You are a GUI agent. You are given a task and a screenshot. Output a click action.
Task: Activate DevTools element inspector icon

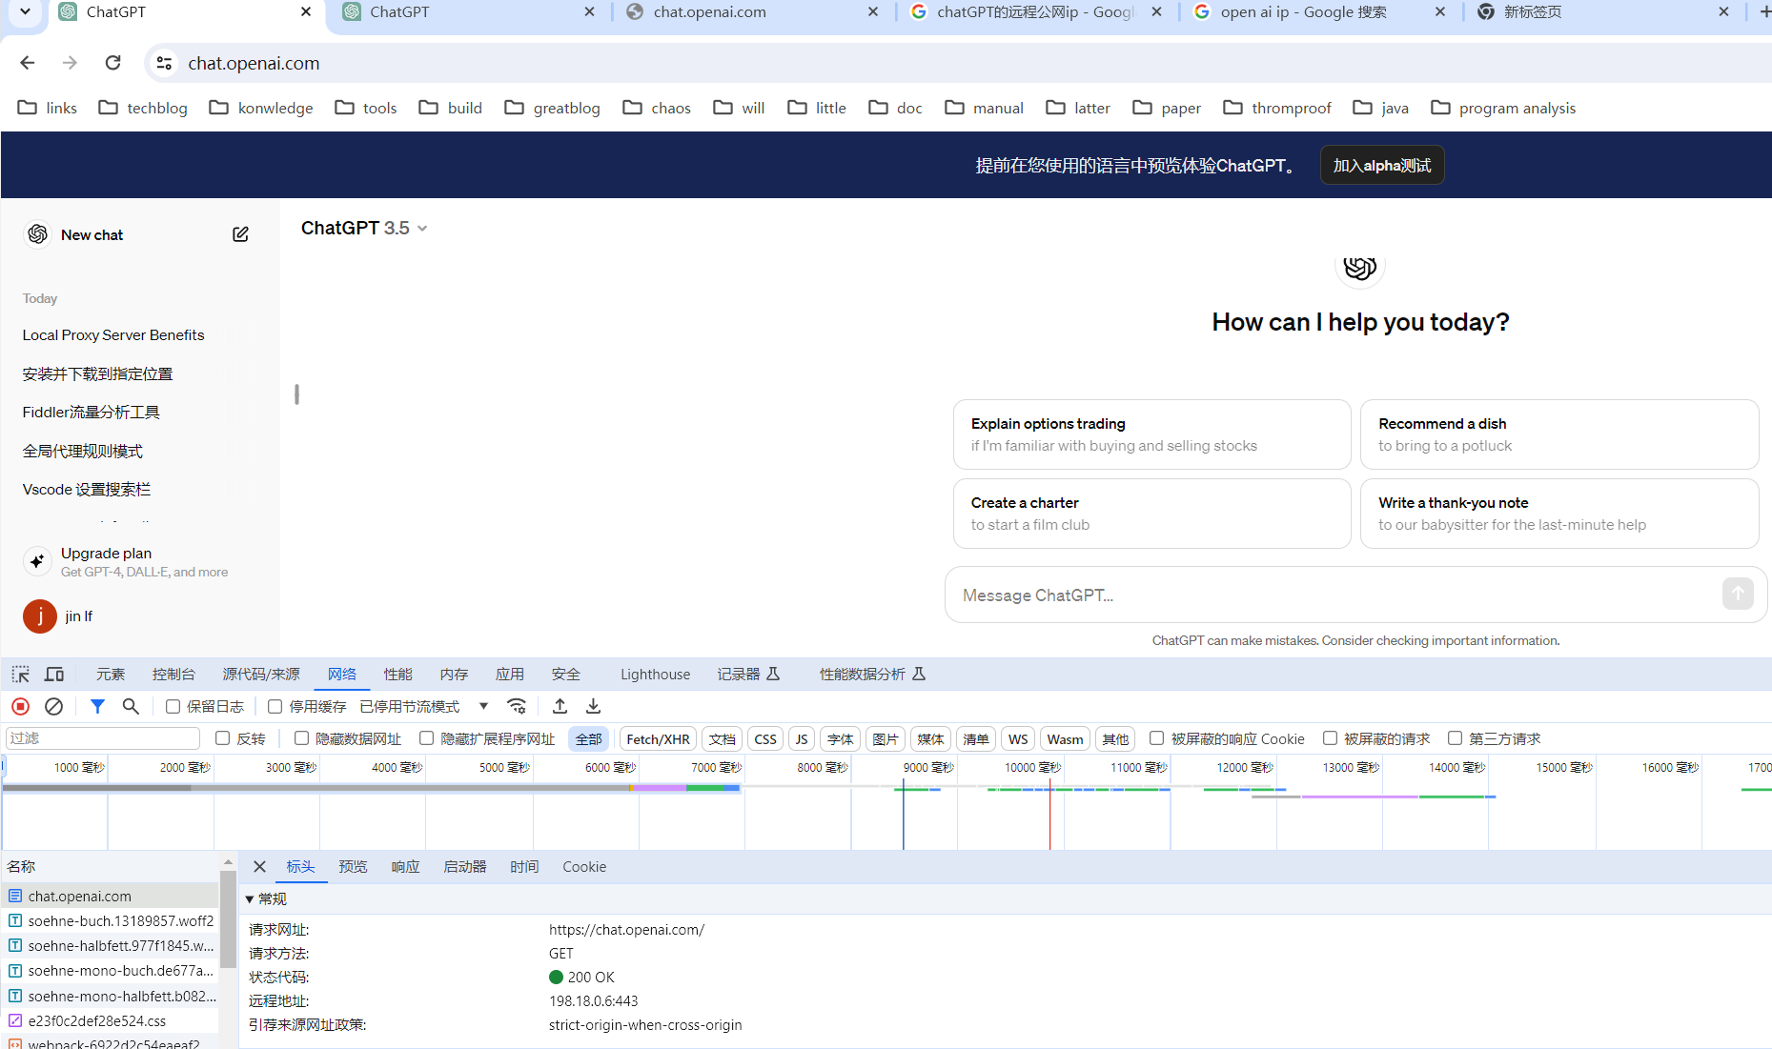(x=20, y=675)
